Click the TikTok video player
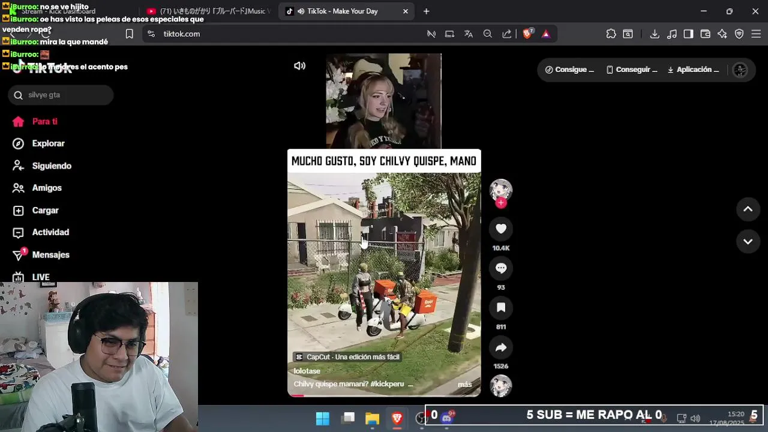 click(x=384, y=225)
